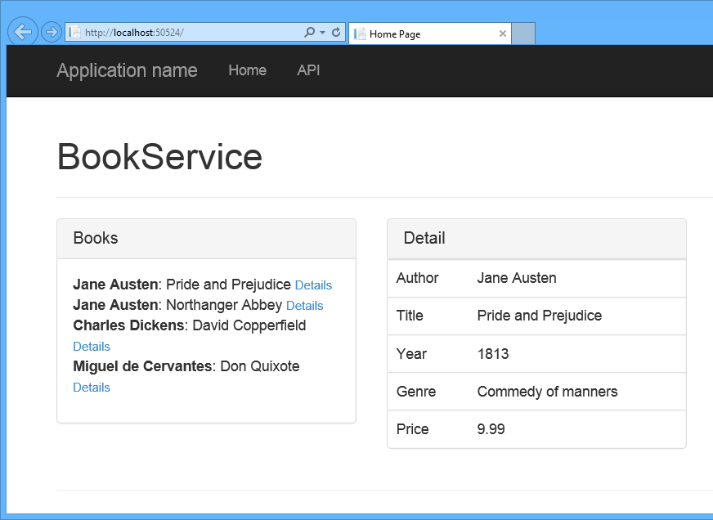Select the Author row in Detail table

pos(536,278)
